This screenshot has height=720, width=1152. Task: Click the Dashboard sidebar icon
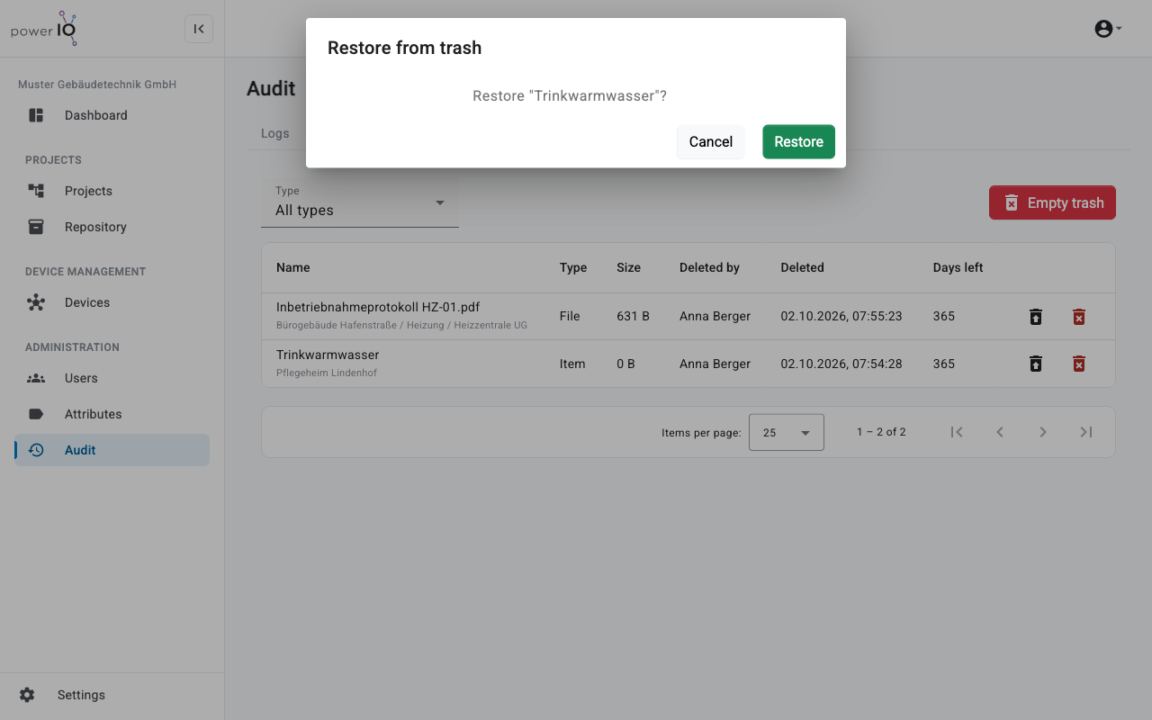click(36, 115)
